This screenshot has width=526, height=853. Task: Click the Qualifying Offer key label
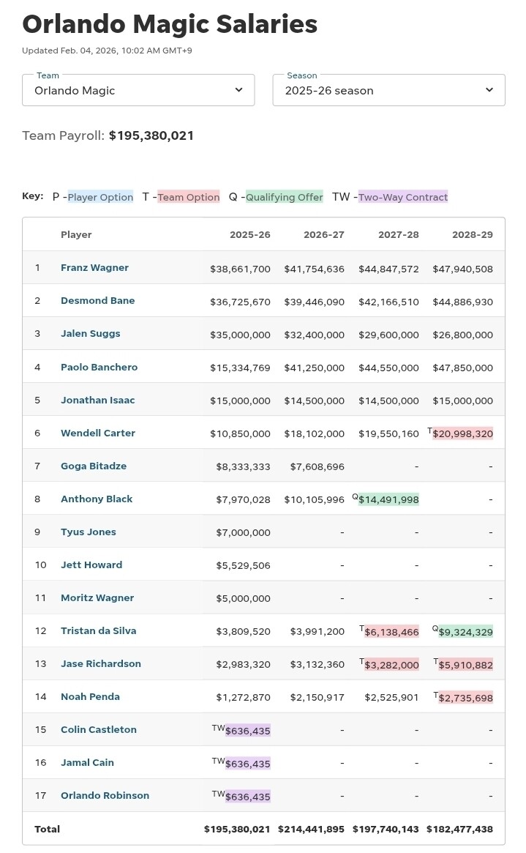point(284,197)
